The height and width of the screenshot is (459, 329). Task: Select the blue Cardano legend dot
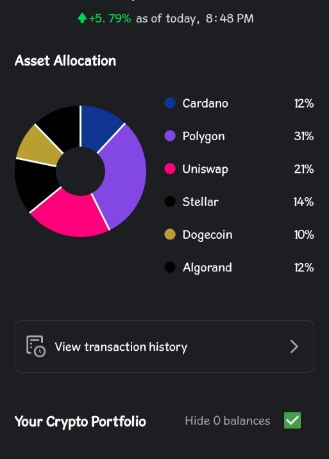[x=170, y=103]
